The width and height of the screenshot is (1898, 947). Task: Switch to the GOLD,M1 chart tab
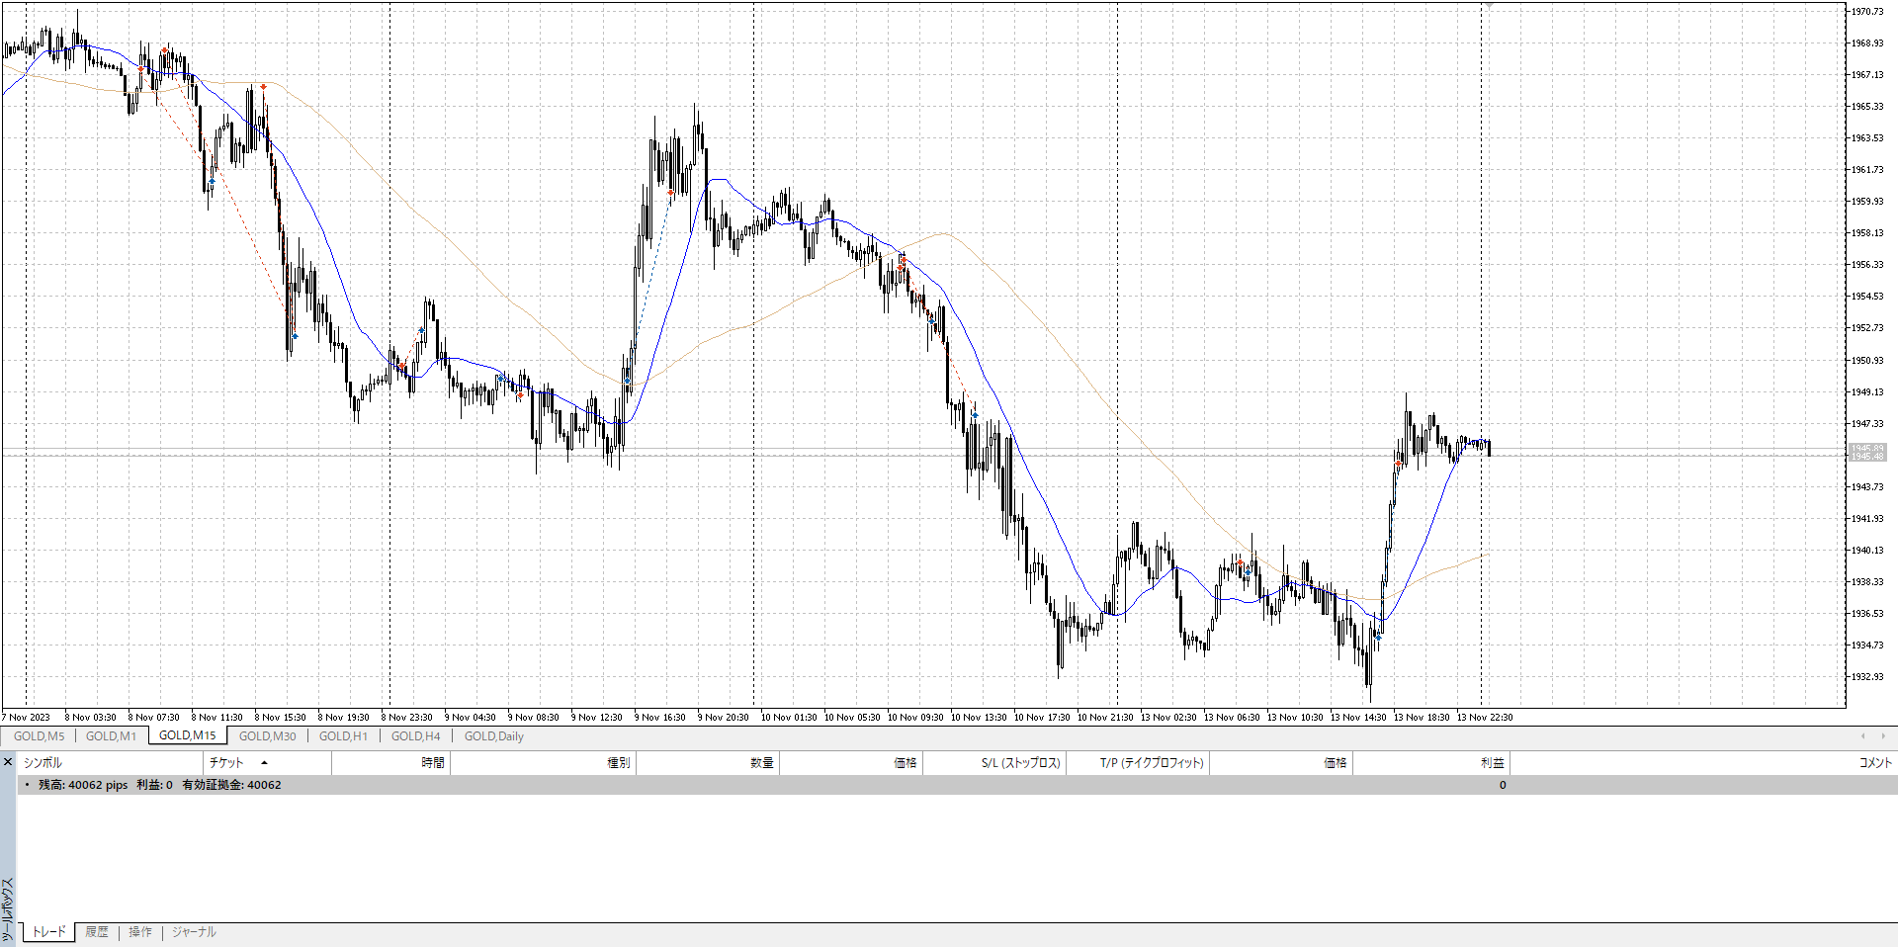[111, 736]
